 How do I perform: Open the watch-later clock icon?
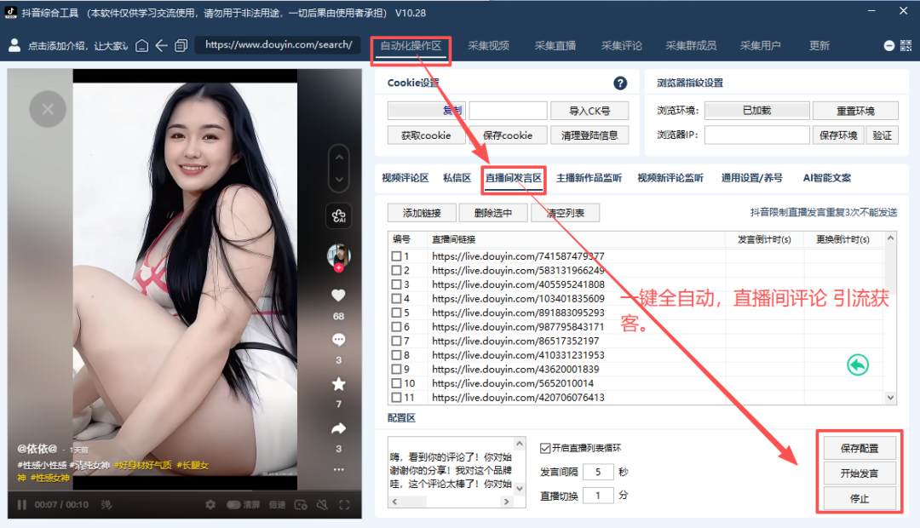[x=301, y=504]
